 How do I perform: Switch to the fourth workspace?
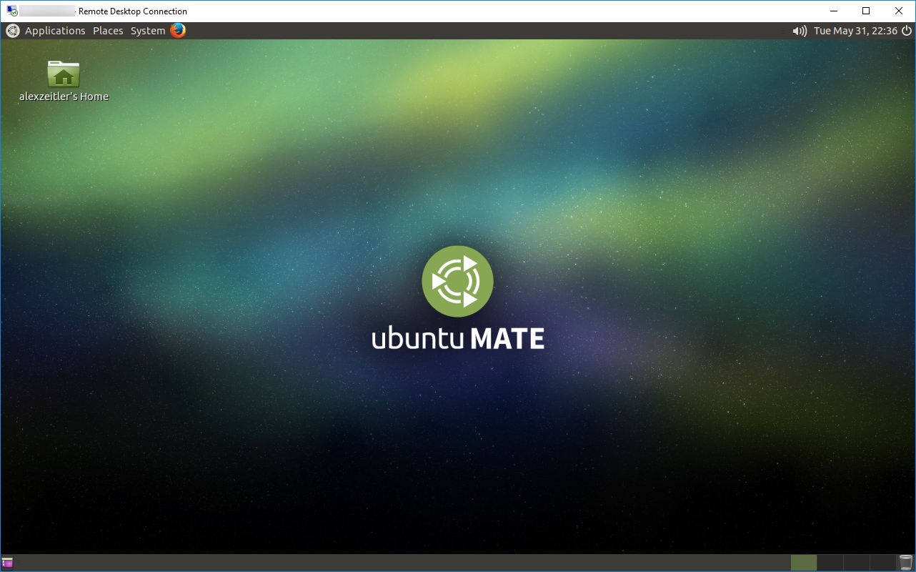point(882,563)
